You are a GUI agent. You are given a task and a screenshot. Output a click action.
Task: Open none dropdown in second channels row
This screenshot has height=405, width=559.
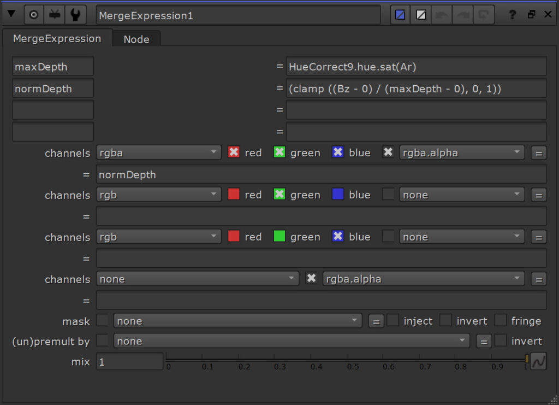coord(462,195)
